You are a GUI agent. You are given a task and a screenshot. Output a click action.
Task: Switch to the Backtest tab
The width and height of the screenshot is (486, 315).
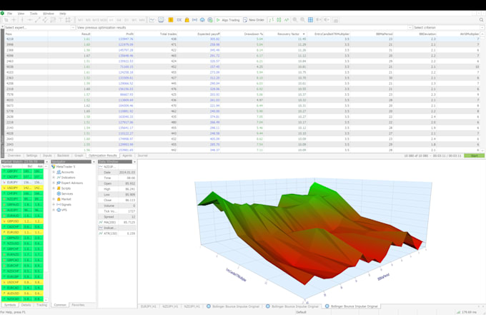[x=63, y=155]
